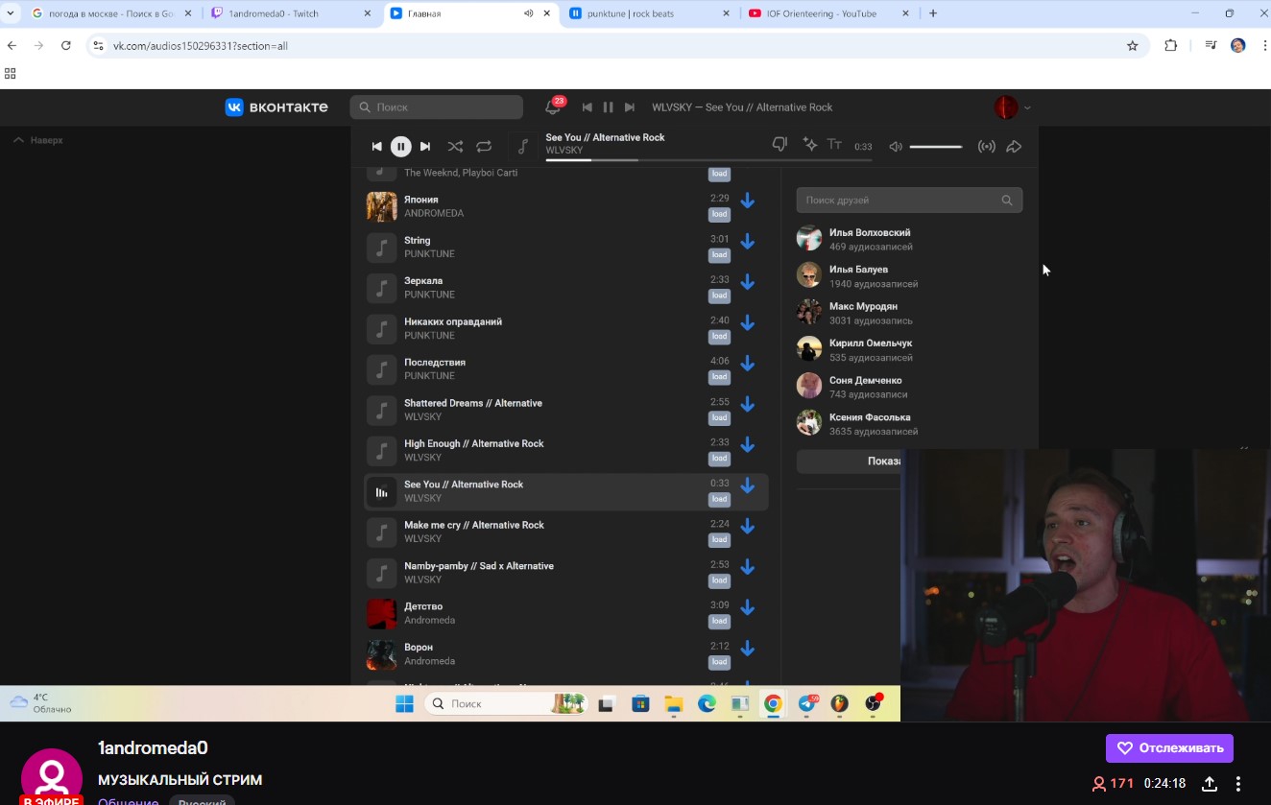Open Илья Балуев's audio list
The image size is (1271, 805).
coord(909,276)
